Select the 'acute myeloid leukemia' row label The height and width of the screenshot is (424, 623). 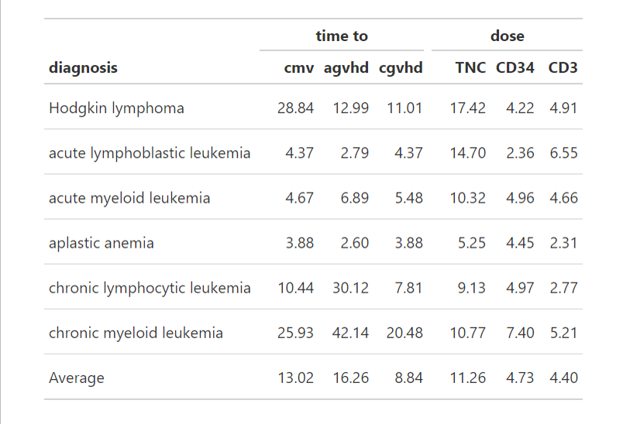[x=129, y=198]
